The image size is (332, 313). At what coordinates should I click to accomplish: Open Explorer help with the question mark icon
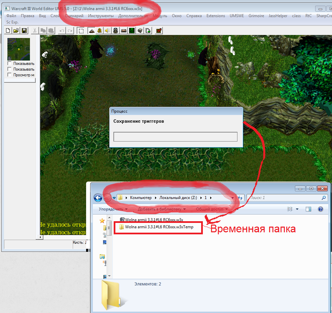[x=321, y=209]
